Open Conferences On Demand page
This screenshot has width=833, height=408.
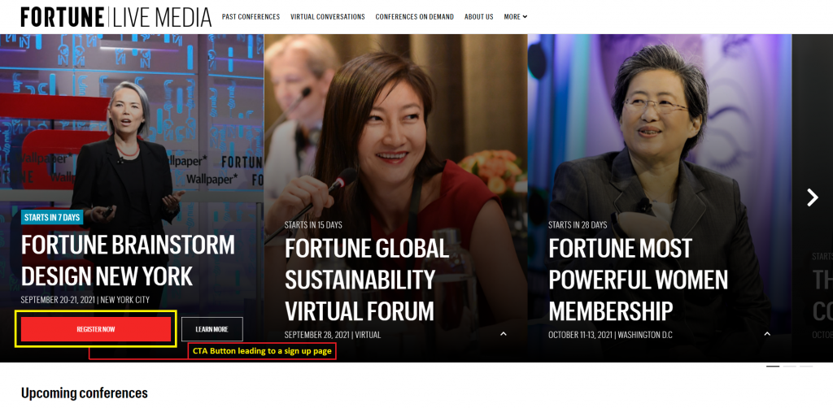tap(414, 17)
